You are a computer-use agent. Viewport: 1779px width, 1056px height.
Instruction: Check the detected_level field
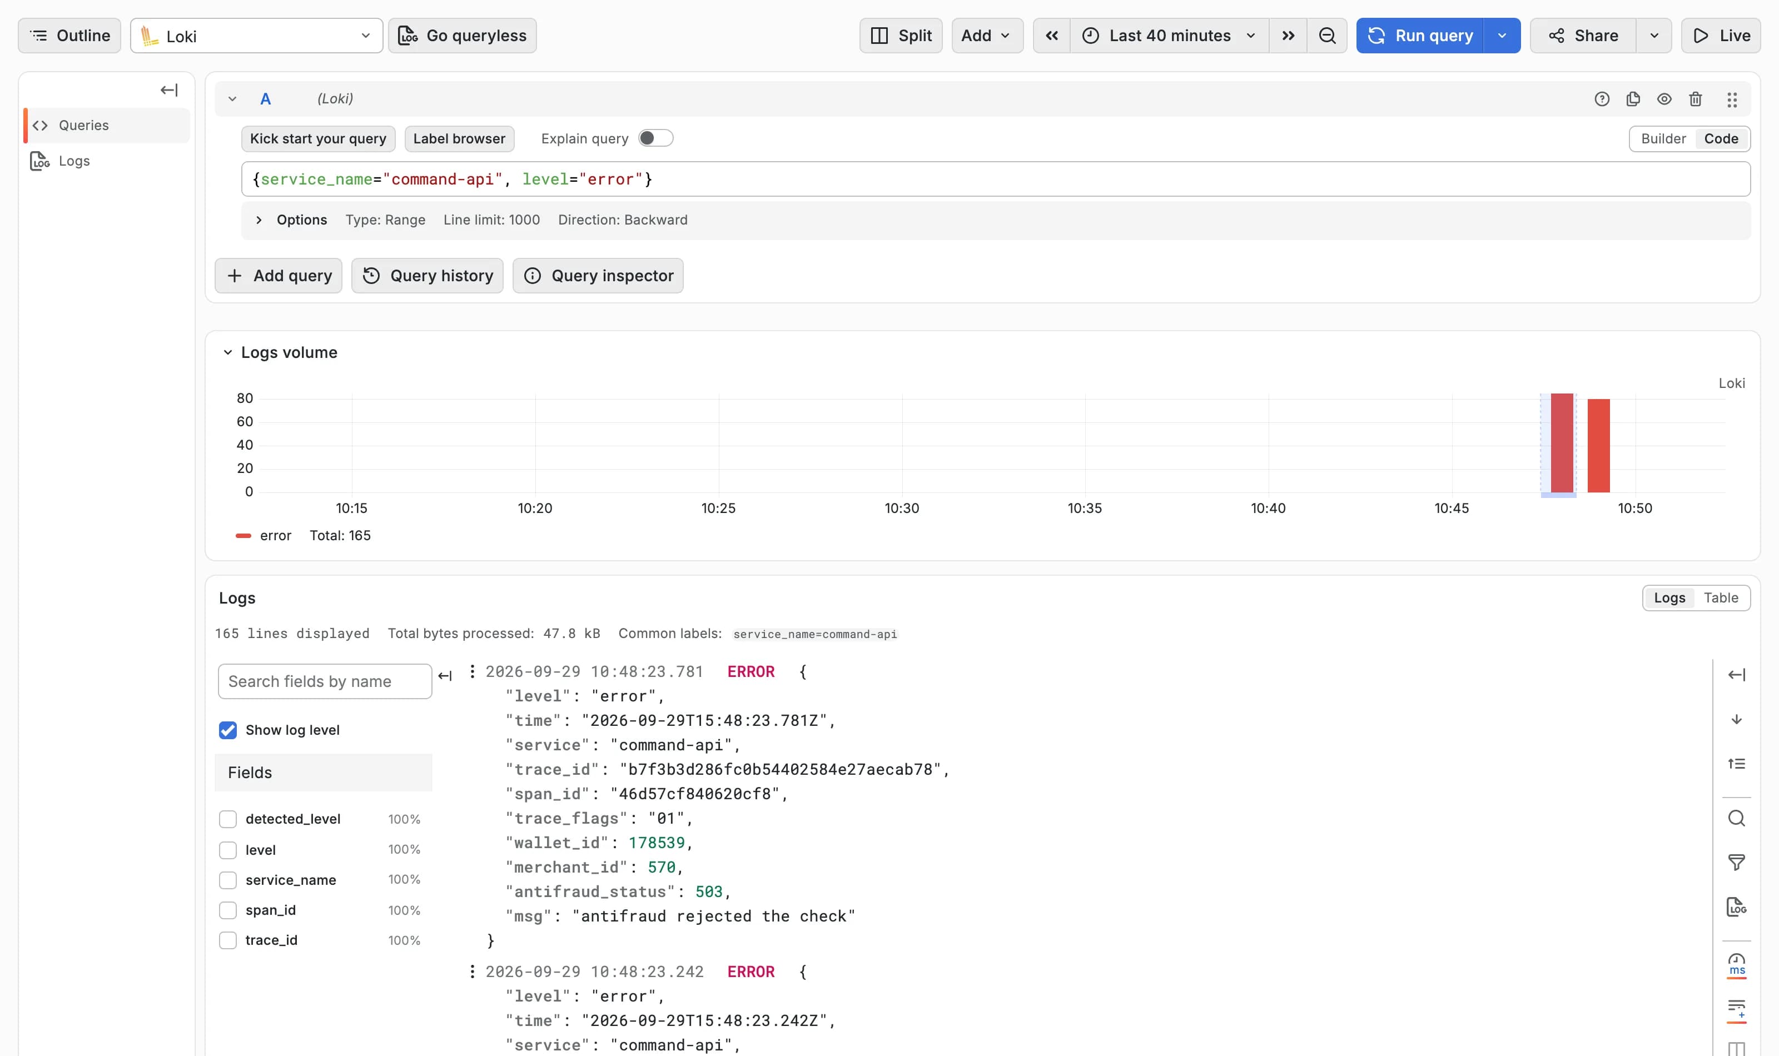point(228,819)
